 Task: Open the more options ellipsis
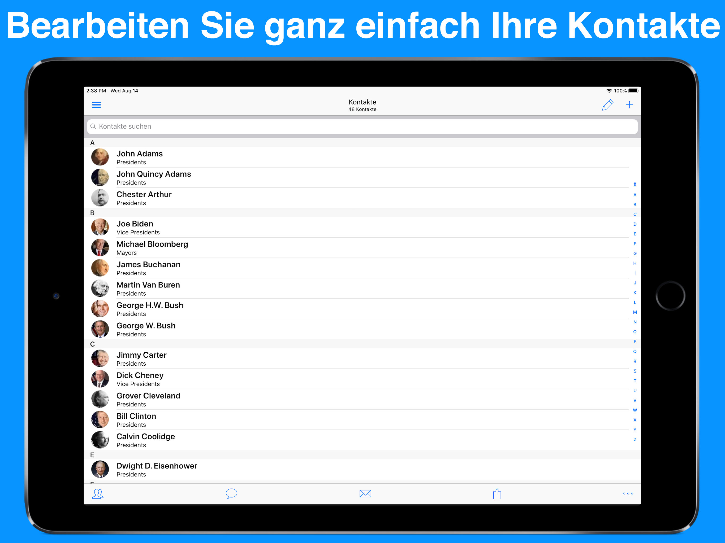click(x=628, y=493)
